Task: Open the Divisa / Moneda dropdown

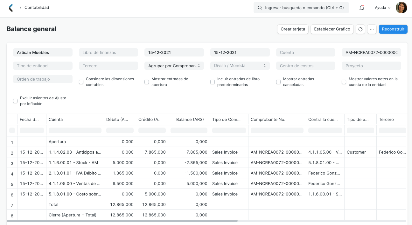Action: pos(240,66)
